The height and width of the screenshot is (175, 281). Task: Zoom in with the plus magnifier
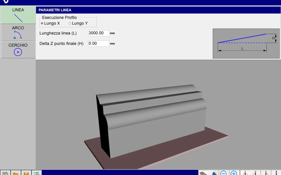[234, 173]
